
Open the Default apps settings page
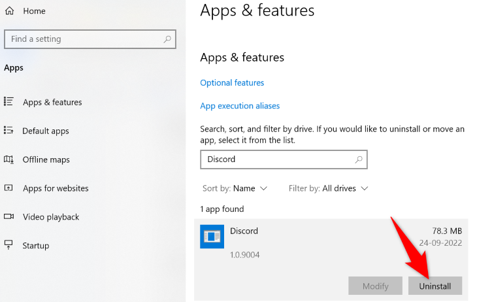pos(46,131)
